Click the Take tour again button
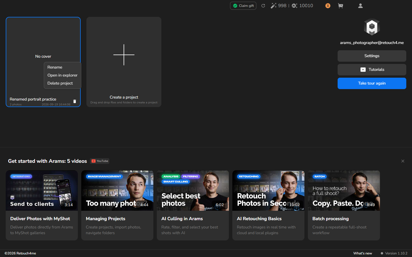The height and width of the screenshot is (257, 412). 372,83
